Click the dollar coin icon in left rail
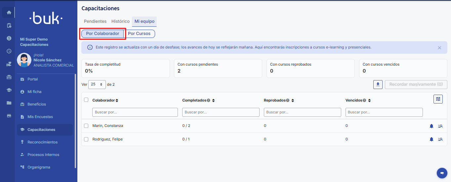The height and width of the screenshot is (182, 451). [9, 38]
